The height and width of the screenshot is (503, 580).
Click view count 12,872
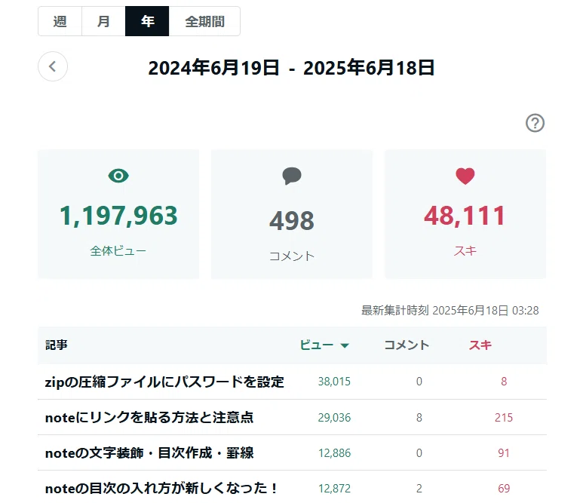tap(334, 489)
